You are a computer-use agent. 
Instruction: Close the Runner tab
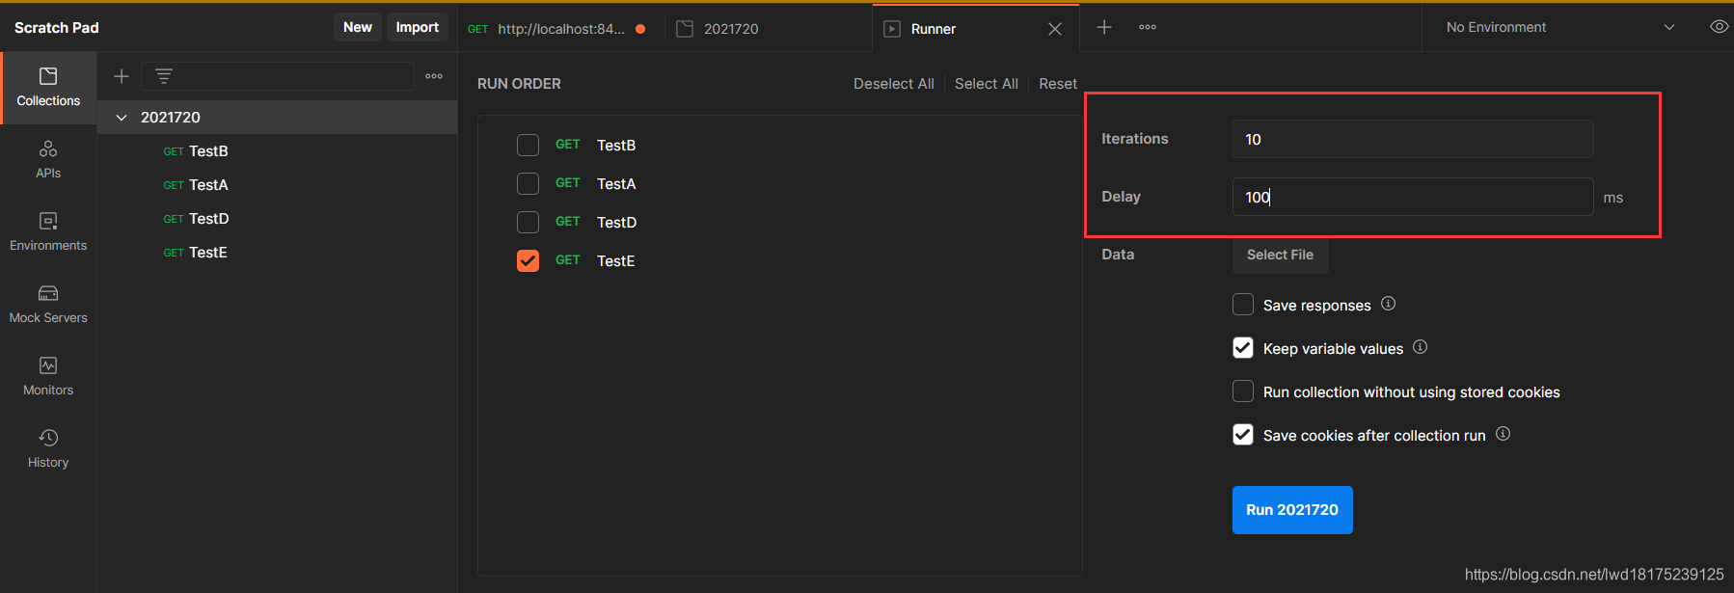1055,29
